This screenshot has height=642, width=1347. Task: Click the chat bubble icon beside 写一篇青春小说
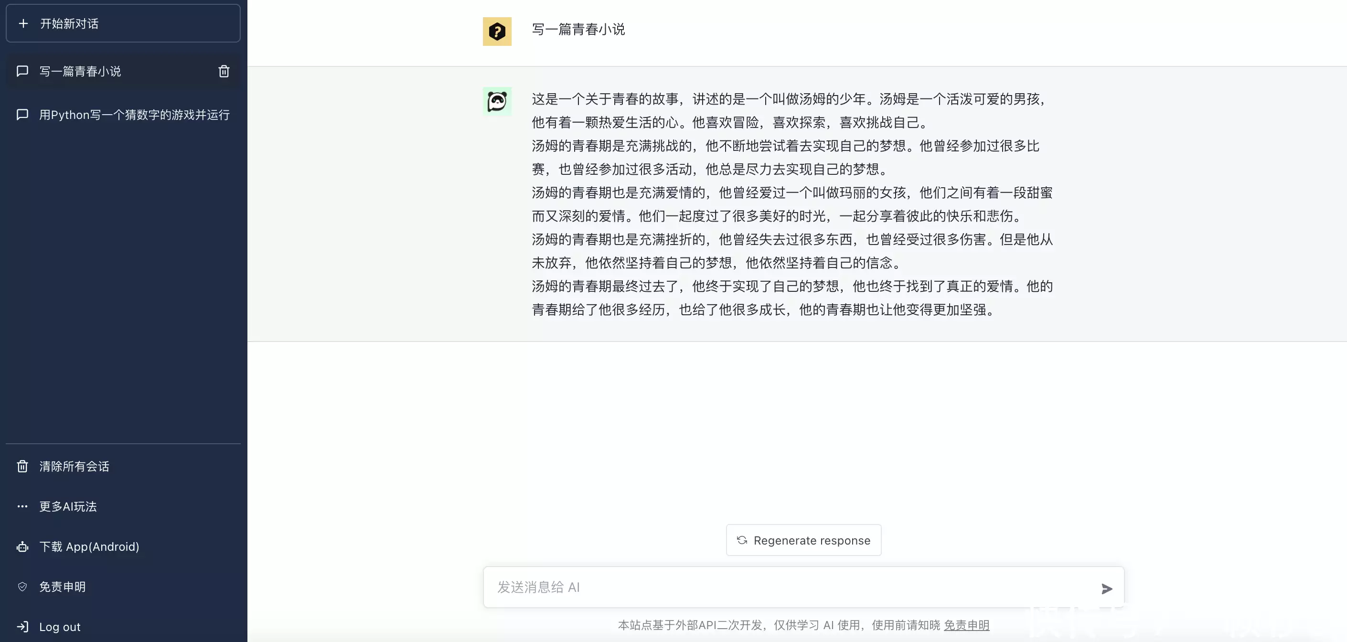click(22, 71)
